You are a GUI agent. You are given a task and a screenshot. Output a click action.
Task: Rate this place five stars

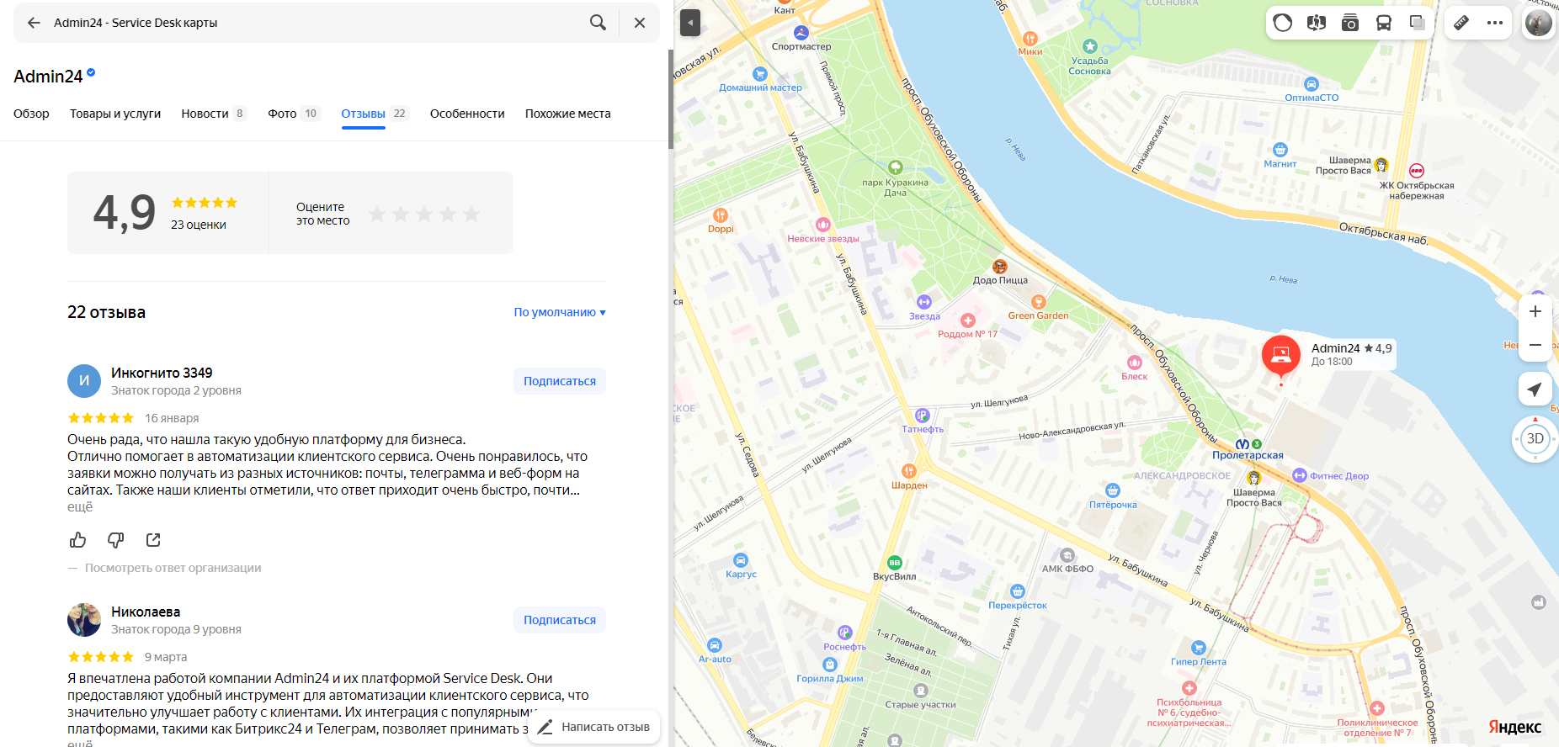click(471, 215)
